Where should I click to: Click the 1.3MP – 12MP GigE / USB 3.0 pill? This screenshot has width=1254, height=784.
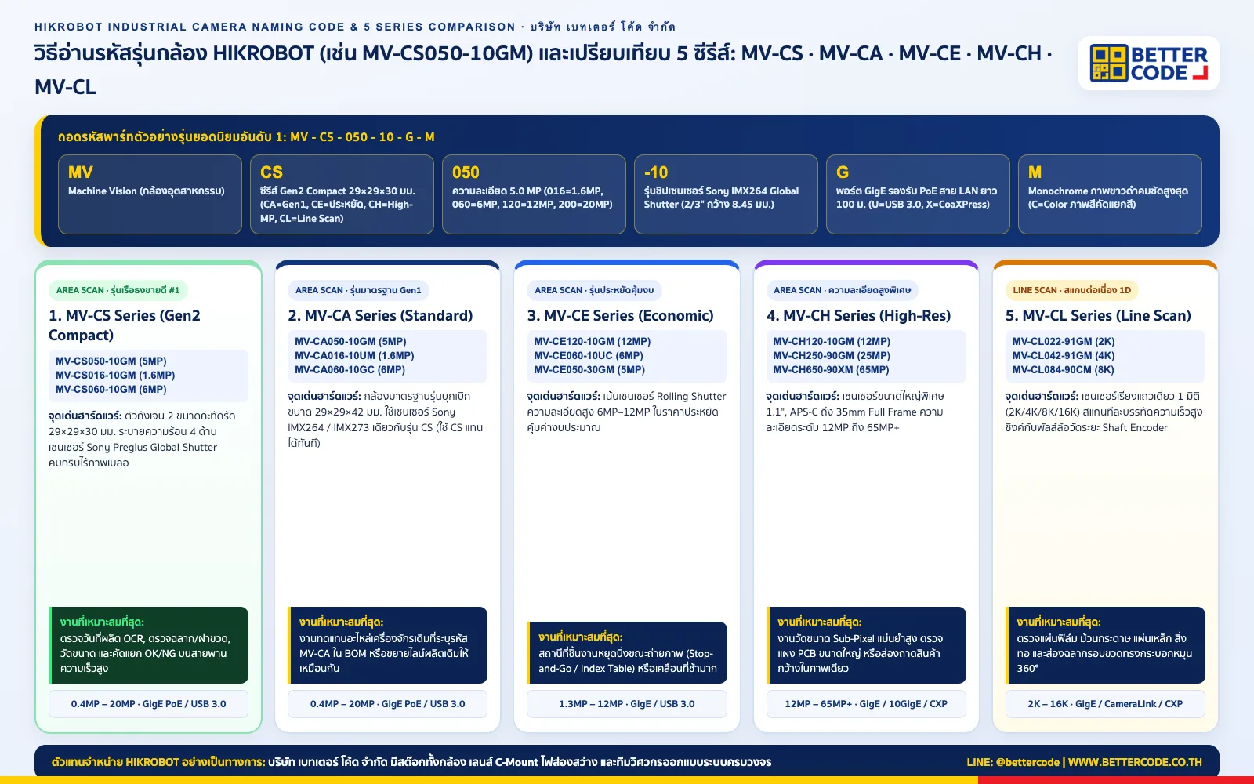[x=627, y=704]
